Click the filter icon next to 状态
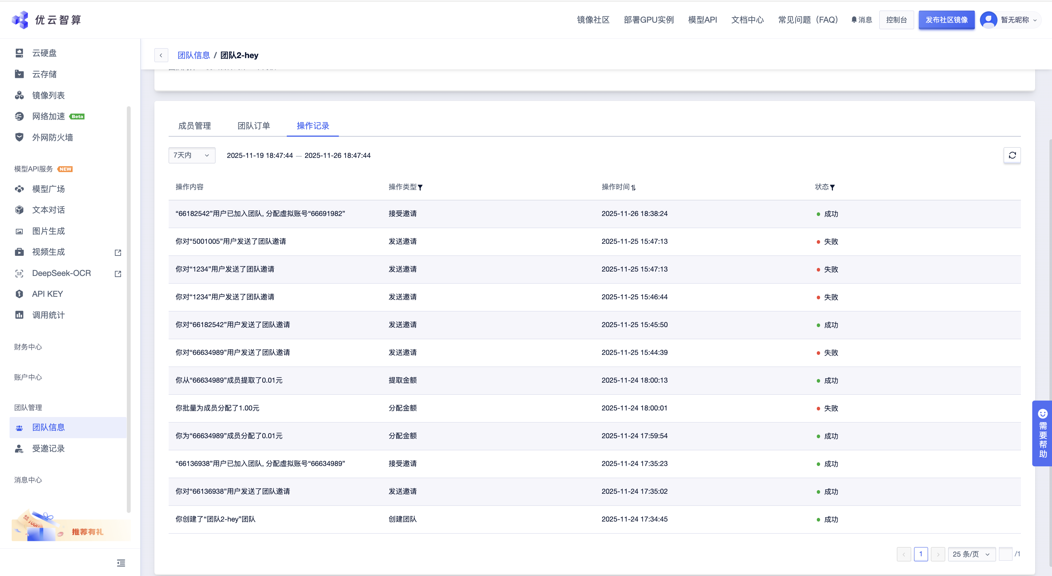This screenshot has width=1052, height=576. coord(832,187)
